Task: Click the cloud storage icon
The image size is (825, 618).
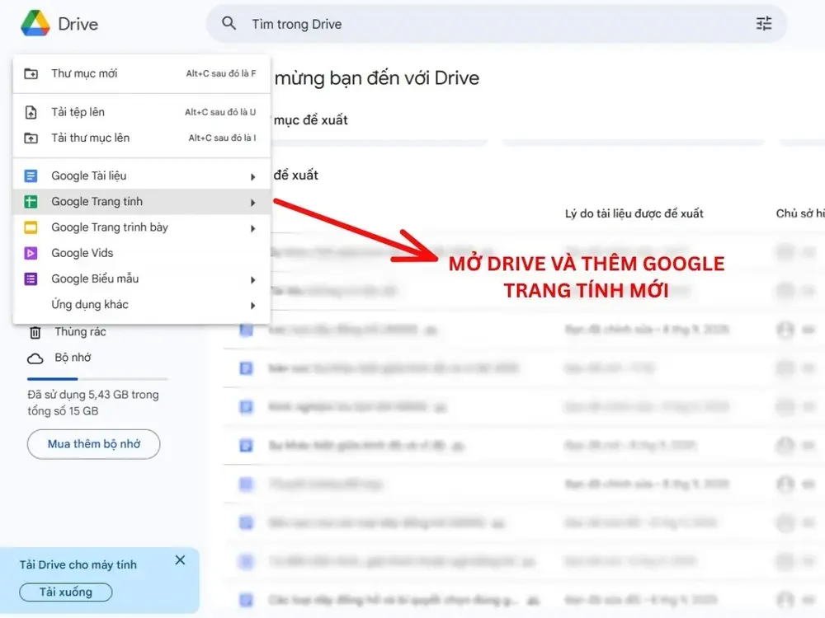Action: pyautogui.click(x=35, y=359)
